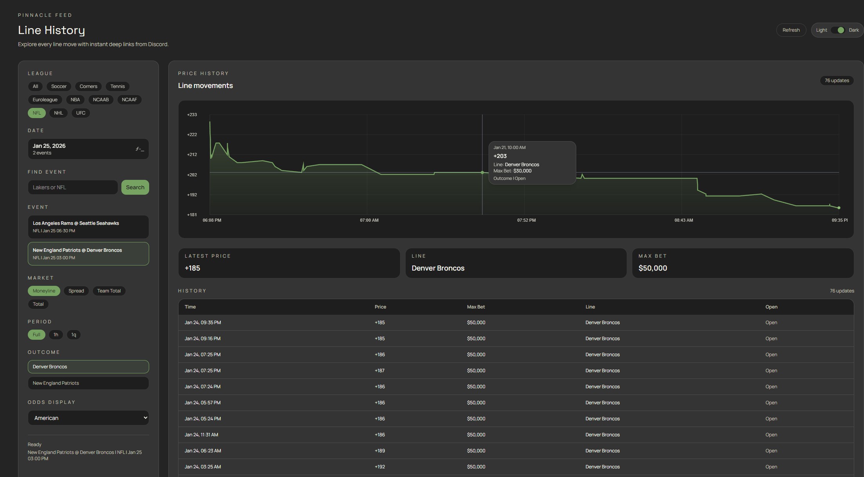864x477 pixels.
Task: Select the Soccer league chip
Action: (x=59, y=86)
